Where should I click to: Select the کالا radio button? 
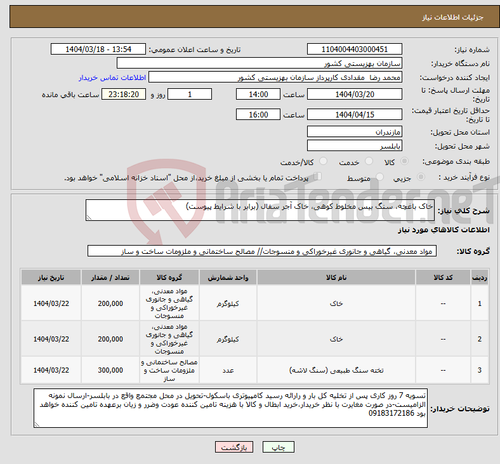click(404, 161)
